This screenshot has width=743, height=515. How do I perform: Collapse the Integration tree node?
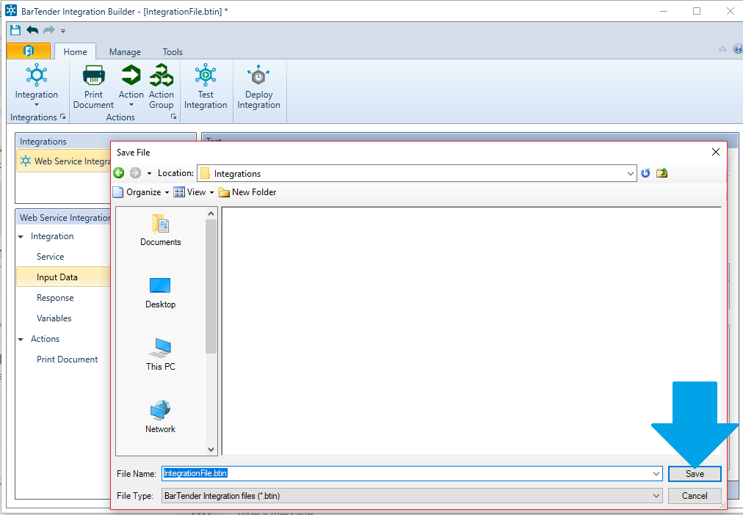point(21,236)
